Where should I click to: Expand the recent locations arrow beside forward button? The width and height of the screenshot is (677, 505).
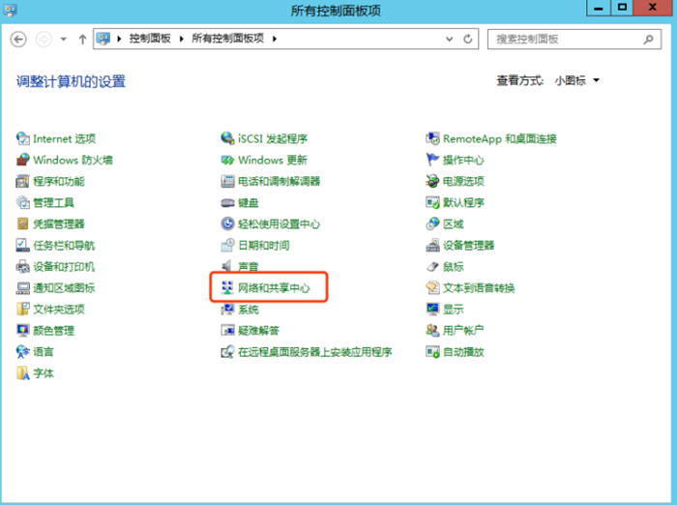[x=64, y=40]
